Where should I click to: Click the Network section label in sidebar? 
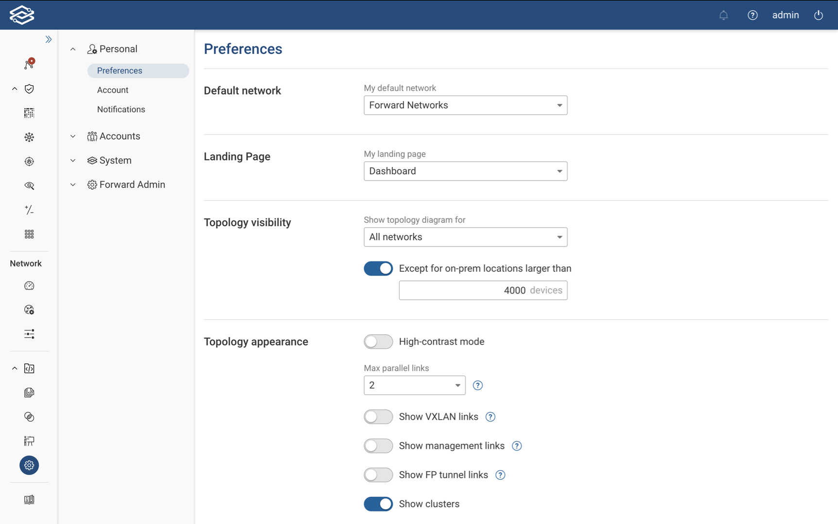[x=26, y=263]
